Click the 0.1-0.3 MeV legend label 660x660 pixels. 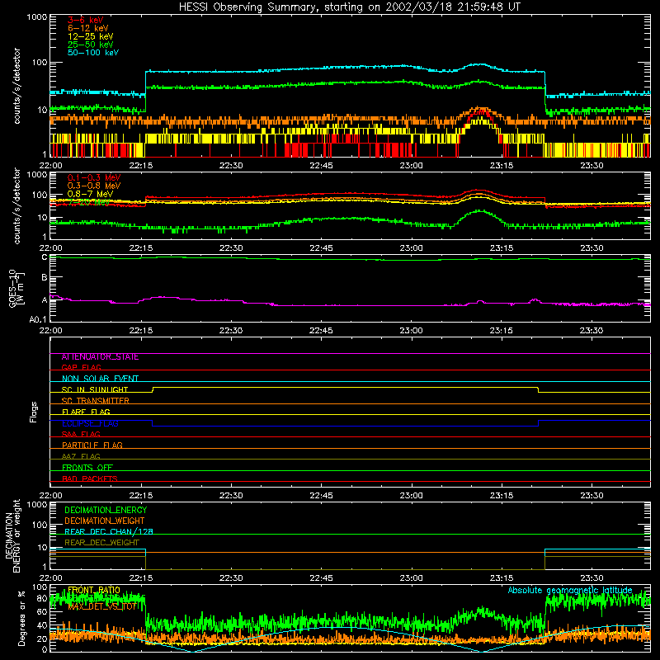94,177
